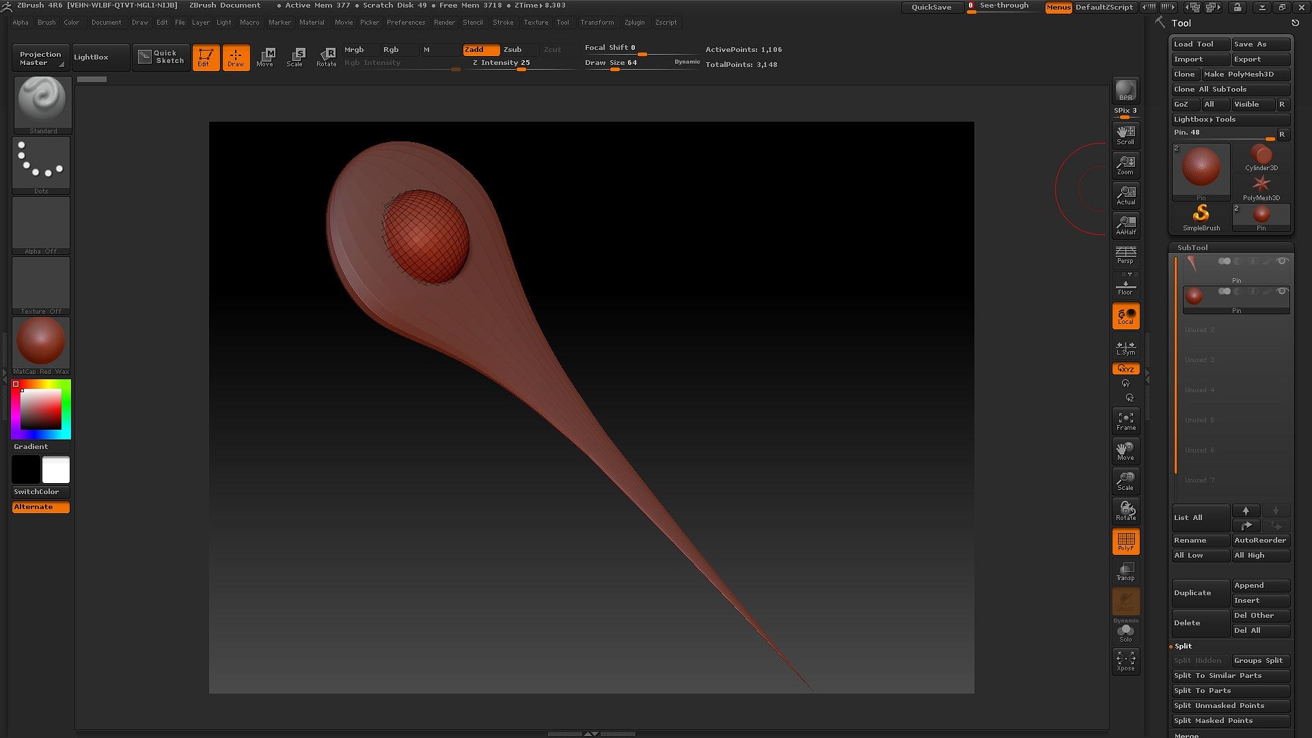Open the Projection Master
Image resolution: width=1312 pixels, height=738 pixels.
[40, 58]
